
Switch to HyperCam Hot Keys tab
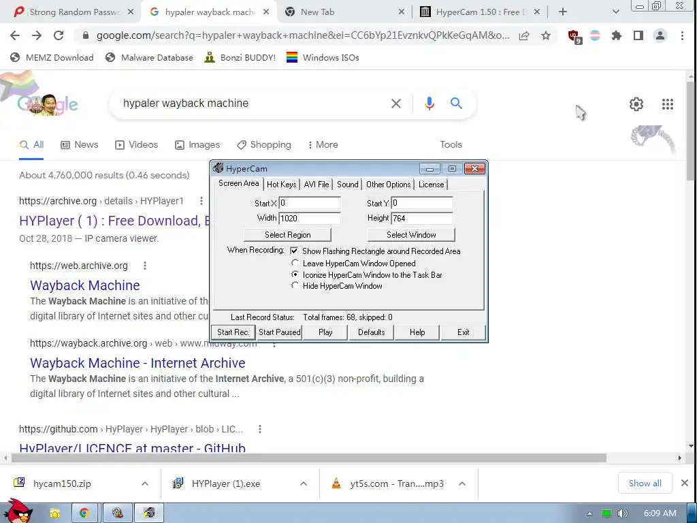pos(281,185)
